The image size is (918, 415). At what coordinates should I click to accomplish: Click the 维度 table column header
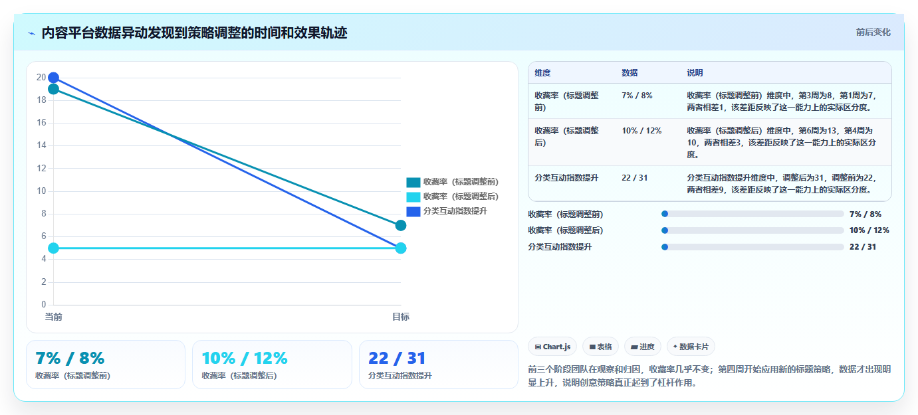pos(542,73)
